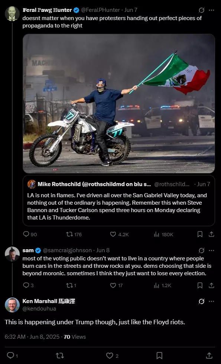Share Ken Marshall's post via upload icon
221x364 pixels.
[x=209, y=355]
